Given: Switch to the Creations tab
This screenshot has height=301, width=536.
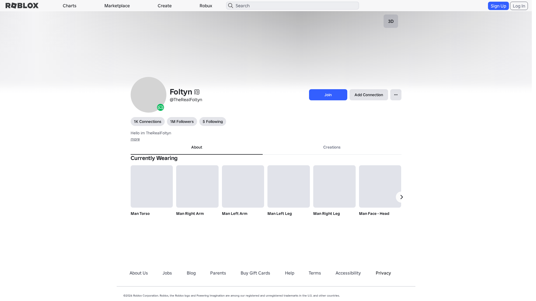Looking at the screenshot, I should 332,147.
